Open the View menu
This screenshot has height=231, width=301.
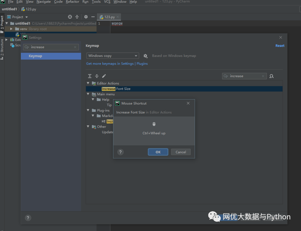[30, 2]
